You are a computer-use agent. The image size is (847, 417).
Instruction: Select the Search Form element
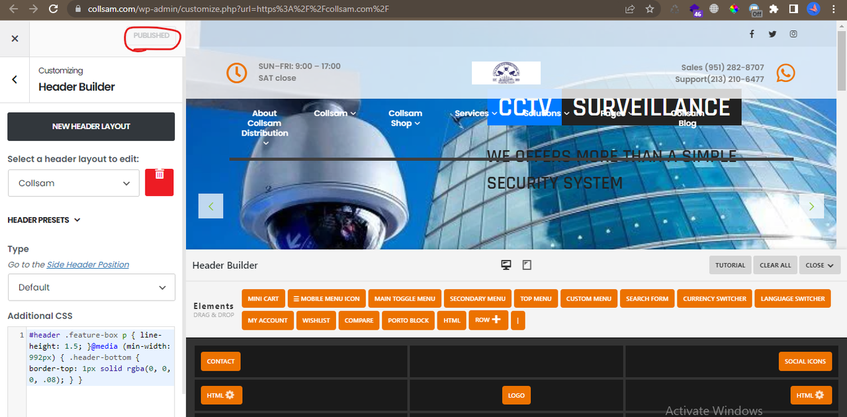(647, 299)
